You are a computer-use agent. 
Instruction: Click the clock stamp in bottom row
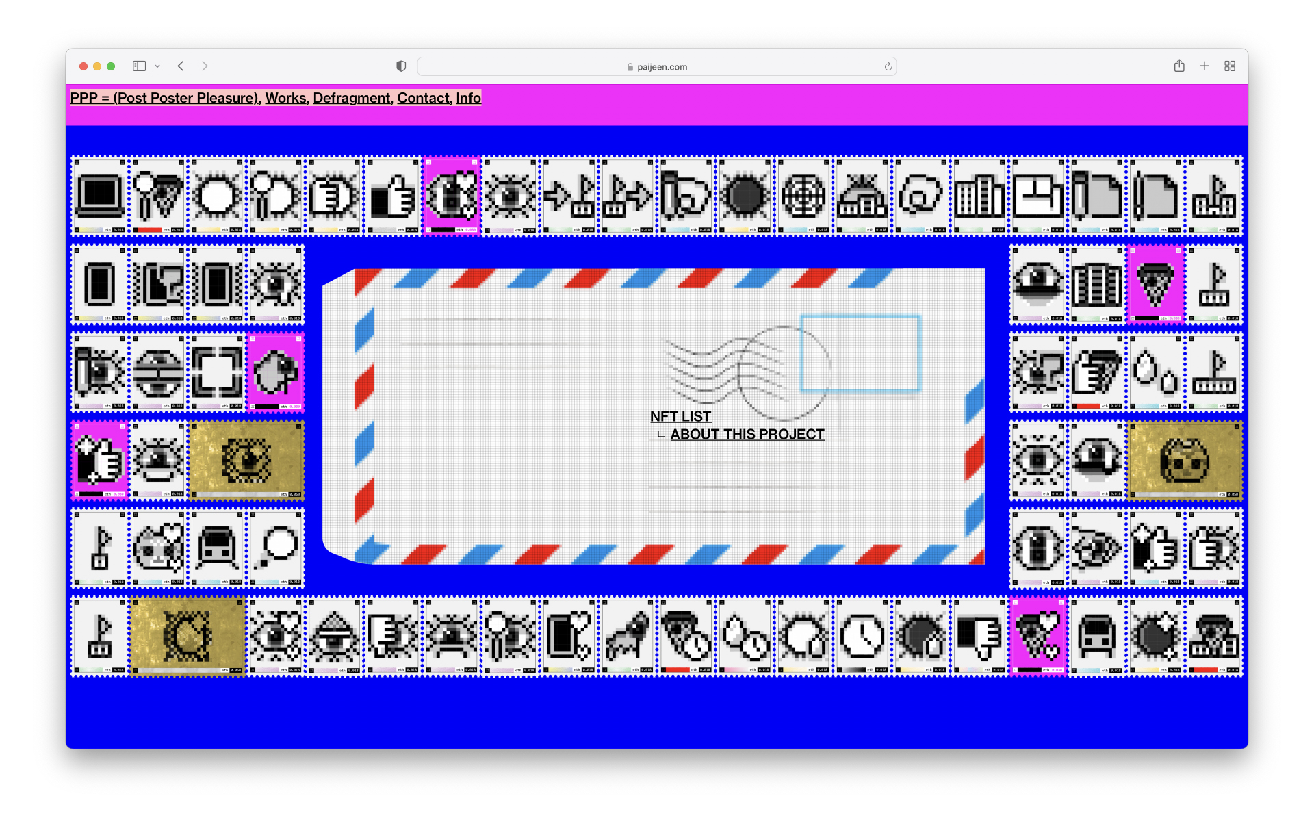(862, 637)
